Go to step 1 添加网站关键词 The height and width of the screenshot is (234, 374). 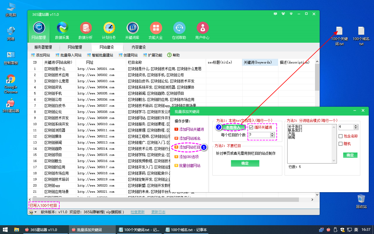189,129
